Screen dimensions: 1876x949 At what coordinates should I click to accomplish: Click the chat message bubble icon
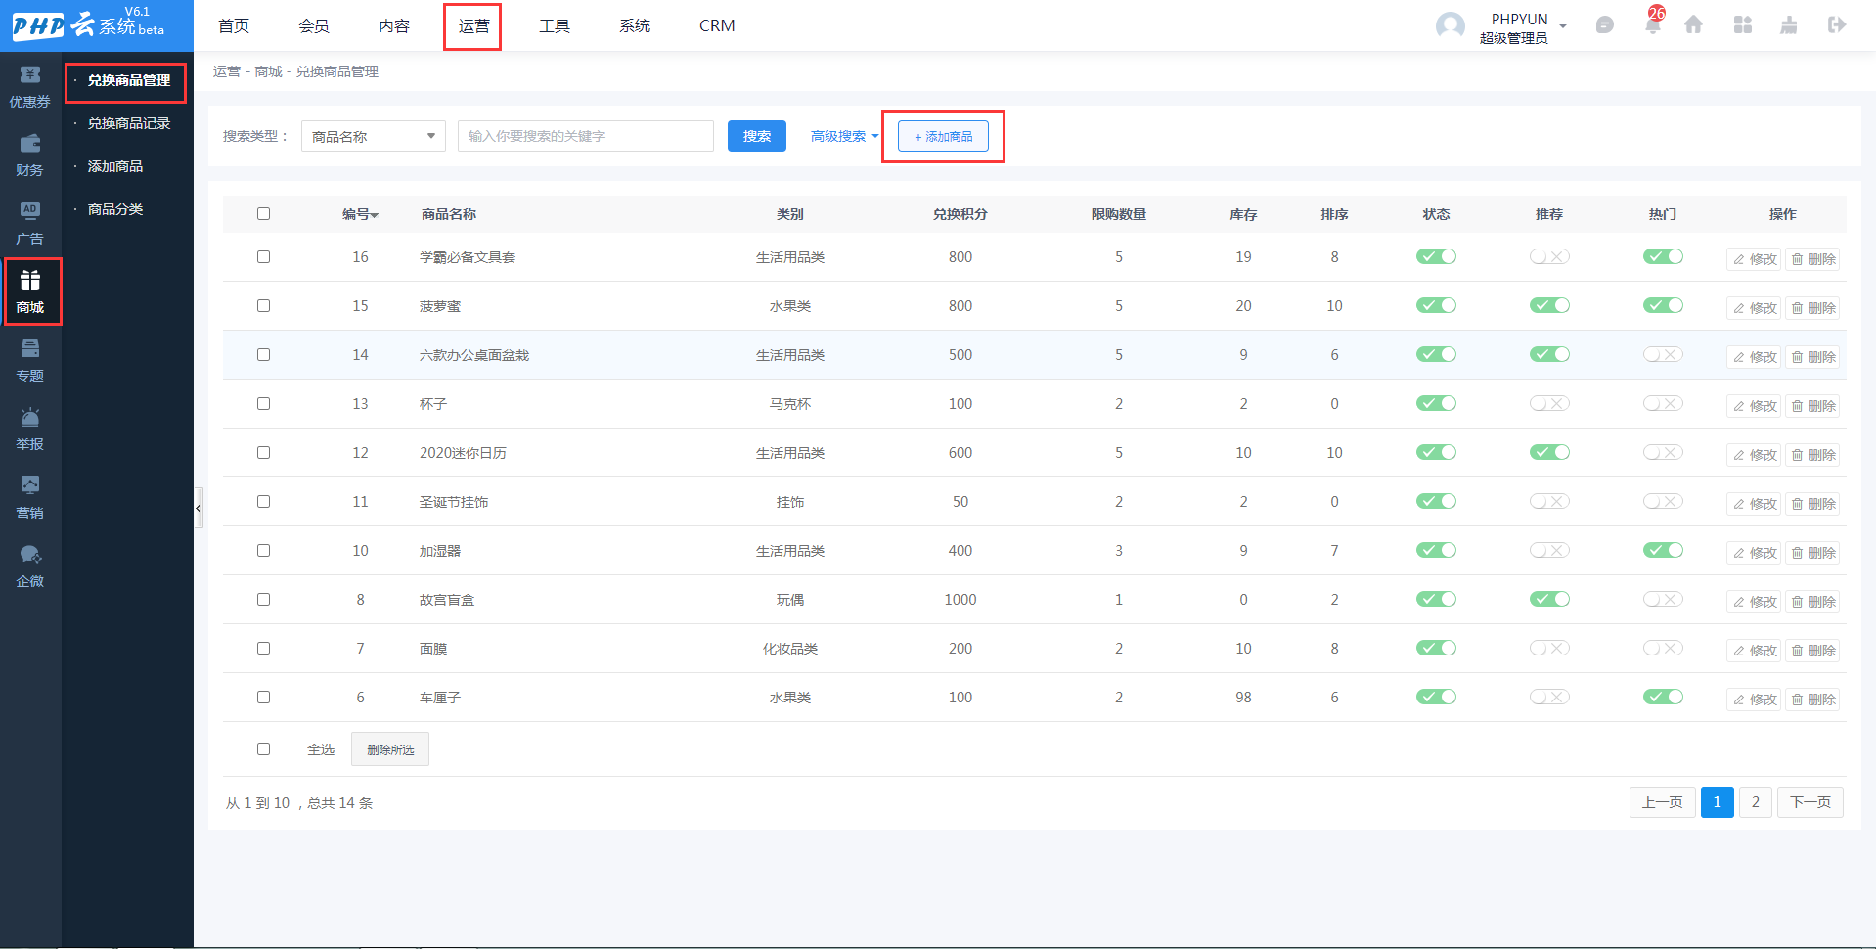point(1604,25)
